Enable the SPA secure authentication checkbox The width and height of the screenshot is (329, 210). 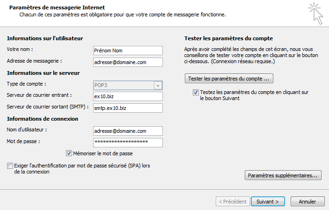(10, 166)
